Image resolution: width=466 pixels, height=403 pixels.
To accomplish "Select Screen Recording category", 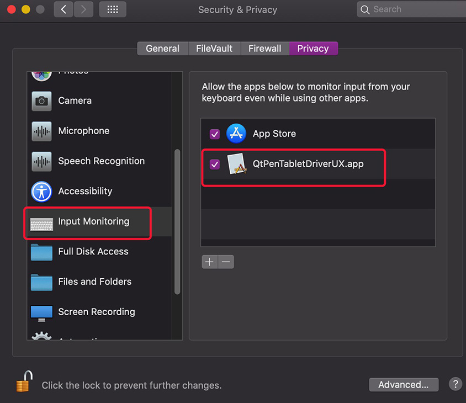I will click(x=99, y=312).
